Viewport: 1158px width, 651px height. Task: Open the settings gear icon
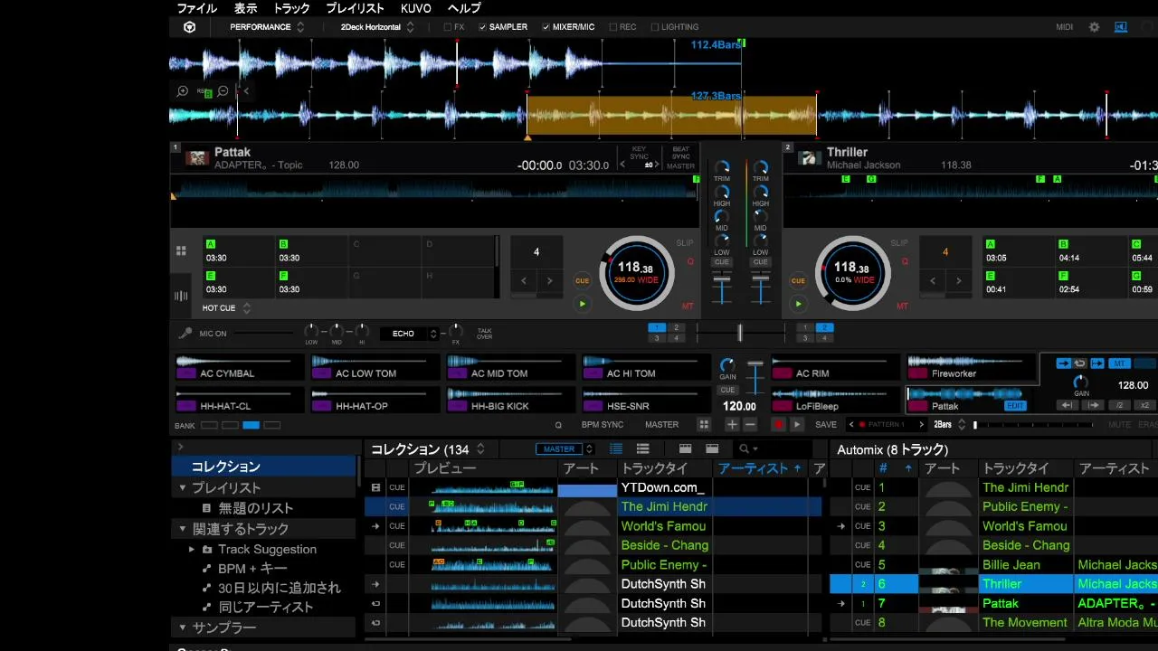[x=1094, y=27]
